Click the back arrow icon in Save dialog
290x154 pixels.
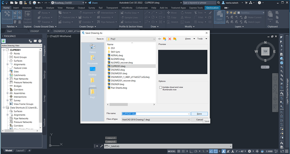point(160,39)
